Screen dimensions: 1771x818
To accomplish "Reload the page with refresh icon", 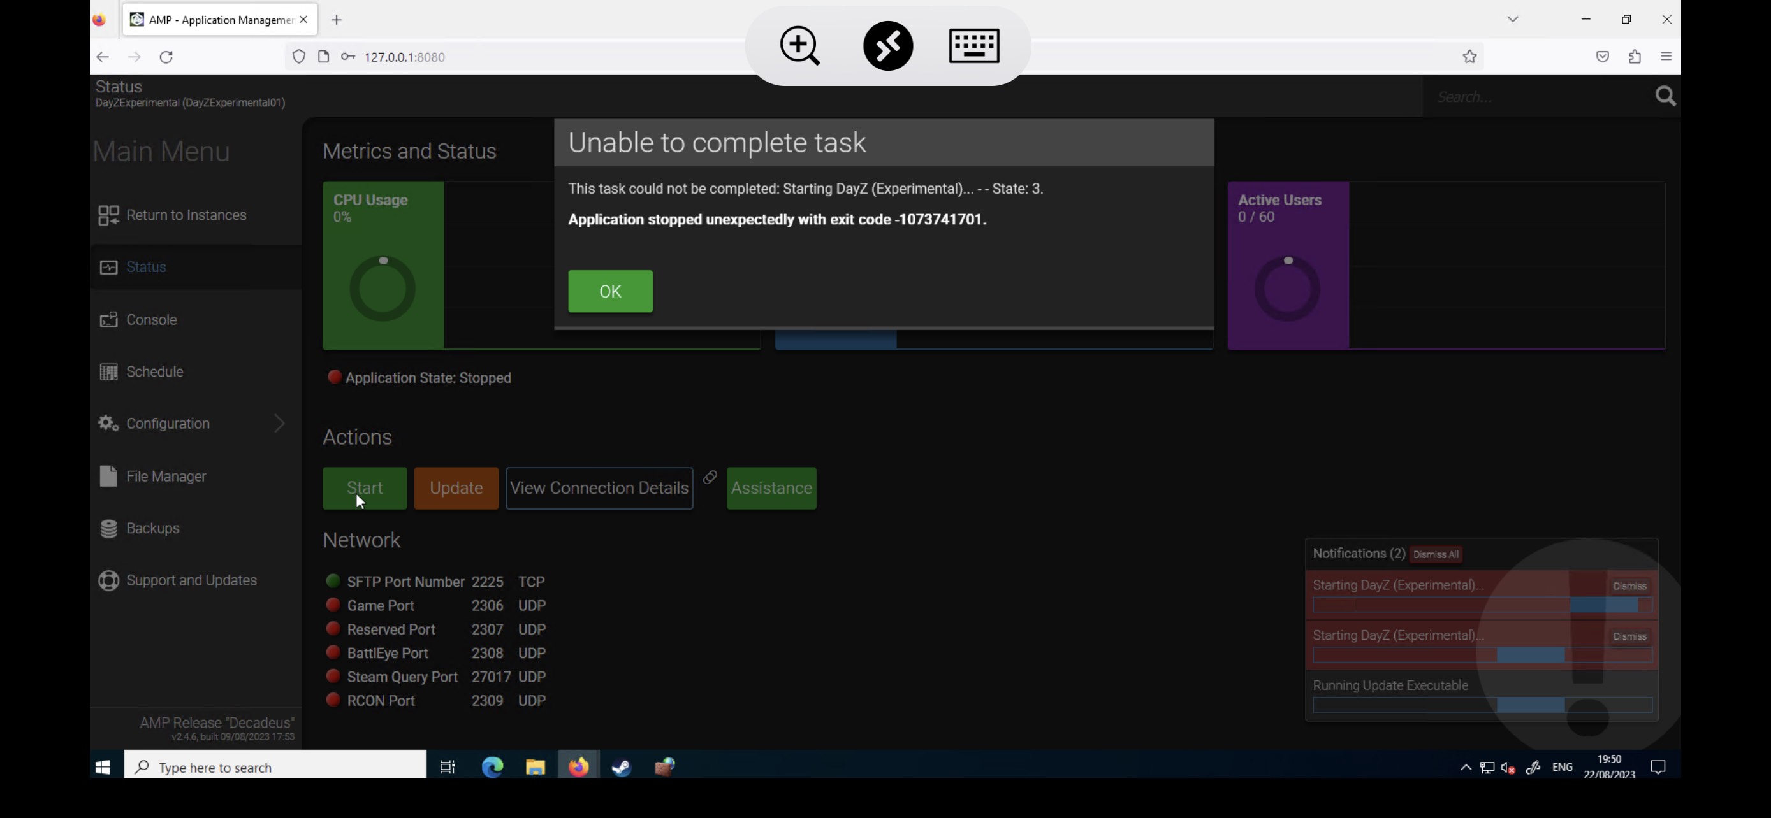I will click(x=166, y=57).
